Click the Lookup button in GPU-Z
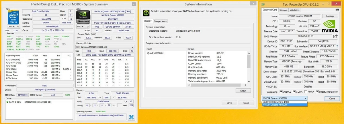This screenshot has width=344, height=124. pos(330,16)
